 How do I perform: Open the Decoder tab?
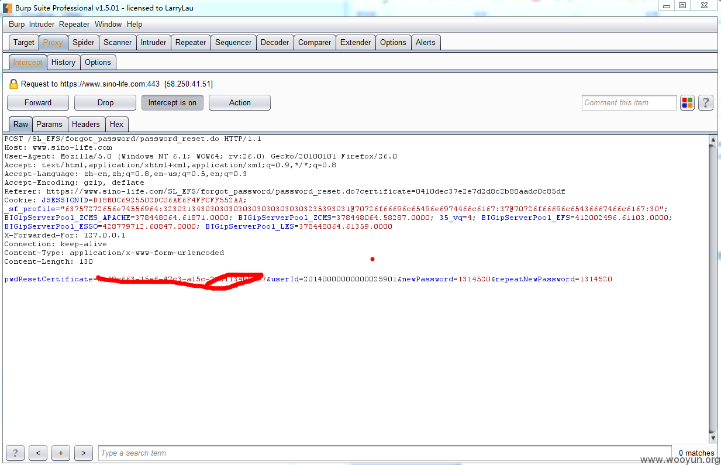275,42
